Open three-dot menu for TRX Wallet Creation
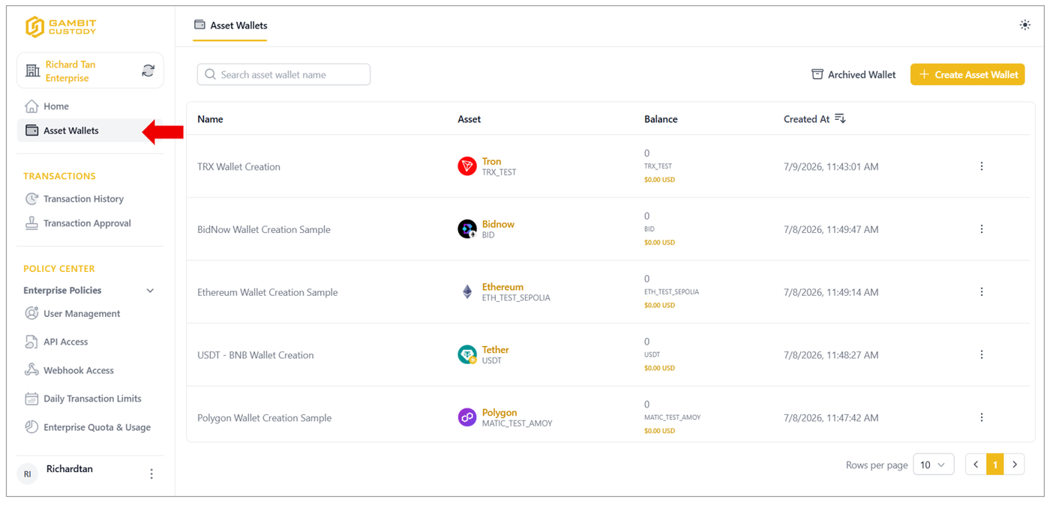The width and height of the screenshot is (1050, 511). (x=982, y=166)
